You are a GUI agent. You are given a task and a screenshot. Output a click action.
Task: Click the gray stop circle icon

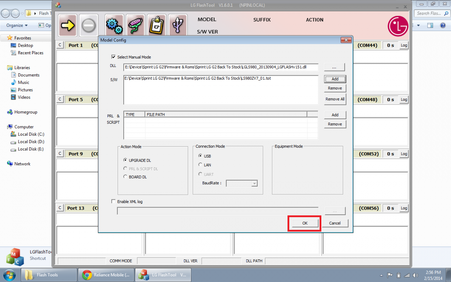point(89,26)
